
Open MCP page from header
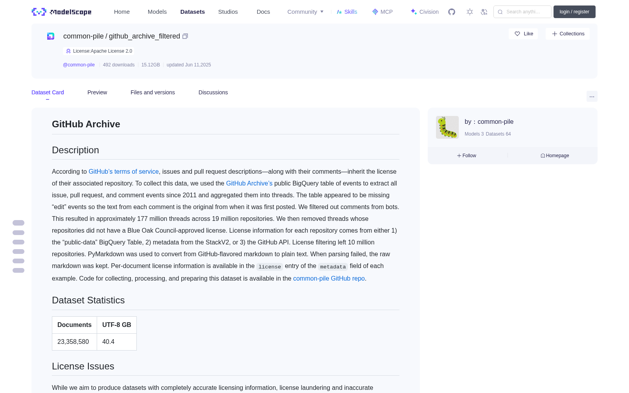point(383,12)
